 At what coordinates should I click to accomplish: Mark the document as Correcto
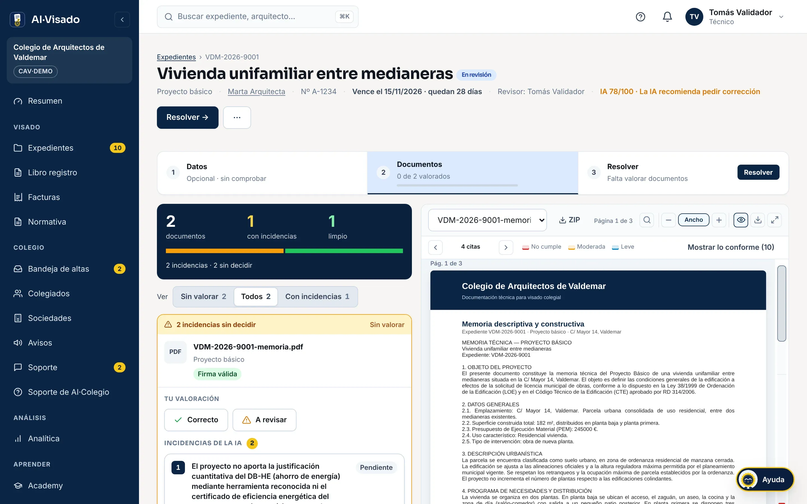(196, 420)
